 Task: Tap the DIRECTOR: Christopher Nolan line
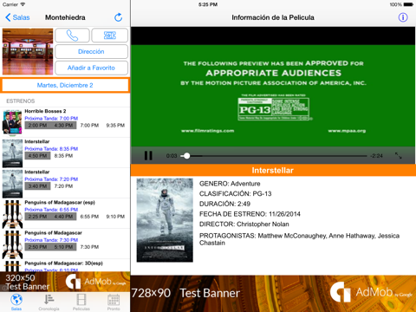coord(244,224)
